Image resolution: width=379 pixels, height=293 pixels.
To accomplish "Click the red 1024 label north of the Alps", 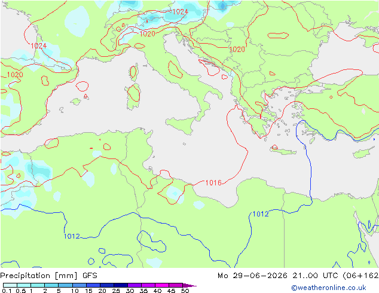I will 180,11.
